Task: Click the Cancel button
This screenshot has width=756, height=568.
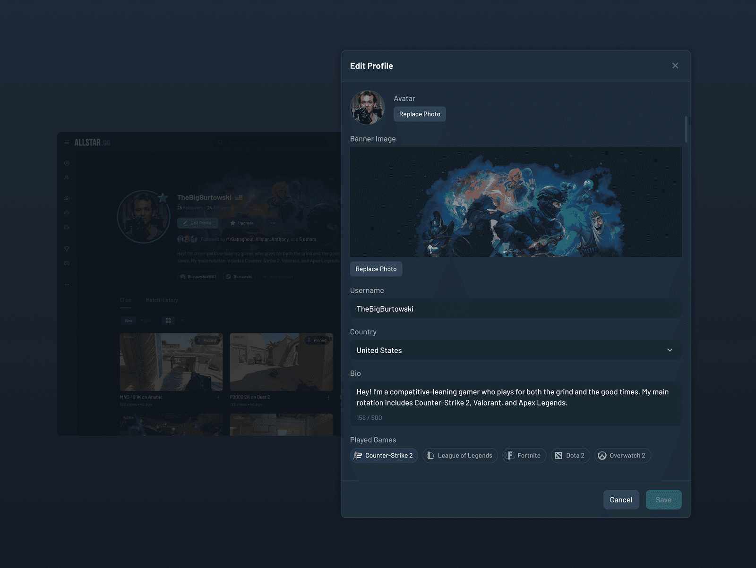Action: click(x=621, y=500)
